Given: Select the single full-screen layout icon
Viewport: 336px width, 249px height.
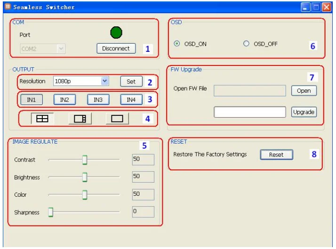Looking at the screenshot, I should 117,119.
